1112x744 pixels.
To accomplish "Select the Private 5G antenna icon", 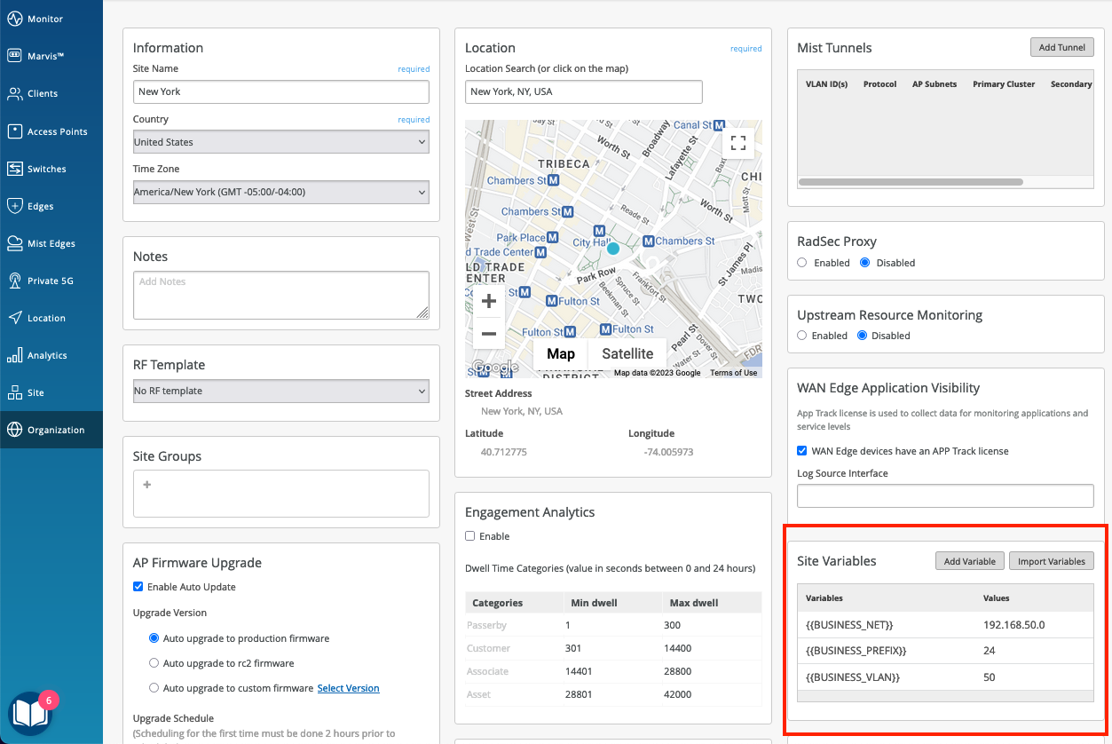I will point(14,281).
